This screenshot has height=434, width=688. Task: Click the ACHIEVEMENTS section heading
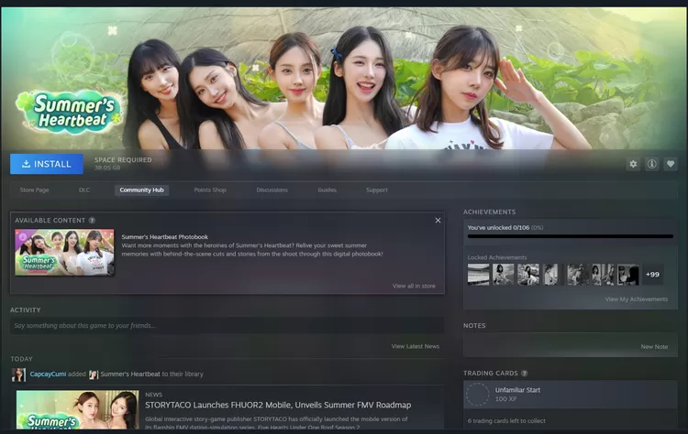pyautogui.click(x=489, y=212)
